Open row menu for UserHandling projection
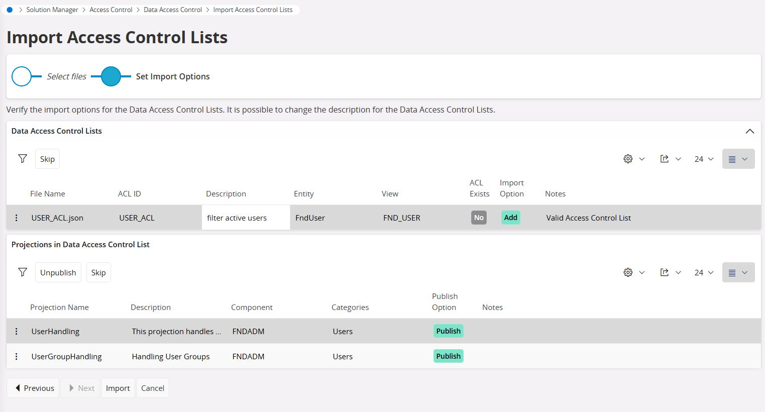 pyautogui.click(x=17, y=331)
